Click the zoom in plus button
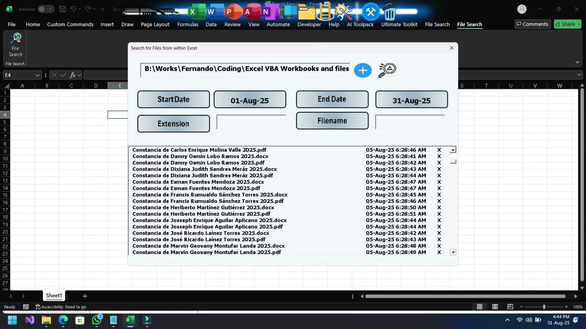This screenshot has height=329, width=586. tap(566, 307)
